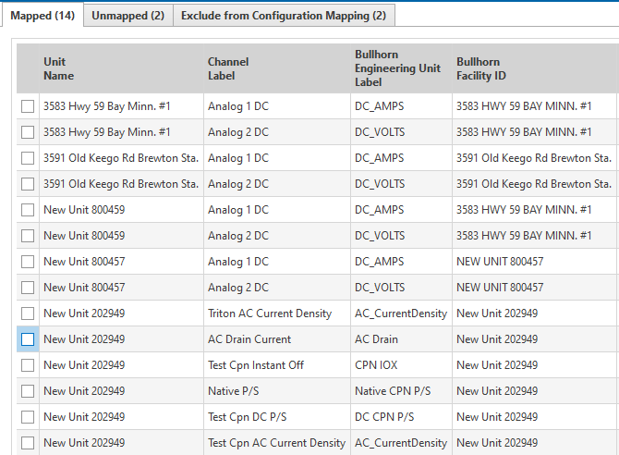Open Exclude from Configuration Mapping (2) tab
Viewport: 619px width, 455px height.
point(284,16)
